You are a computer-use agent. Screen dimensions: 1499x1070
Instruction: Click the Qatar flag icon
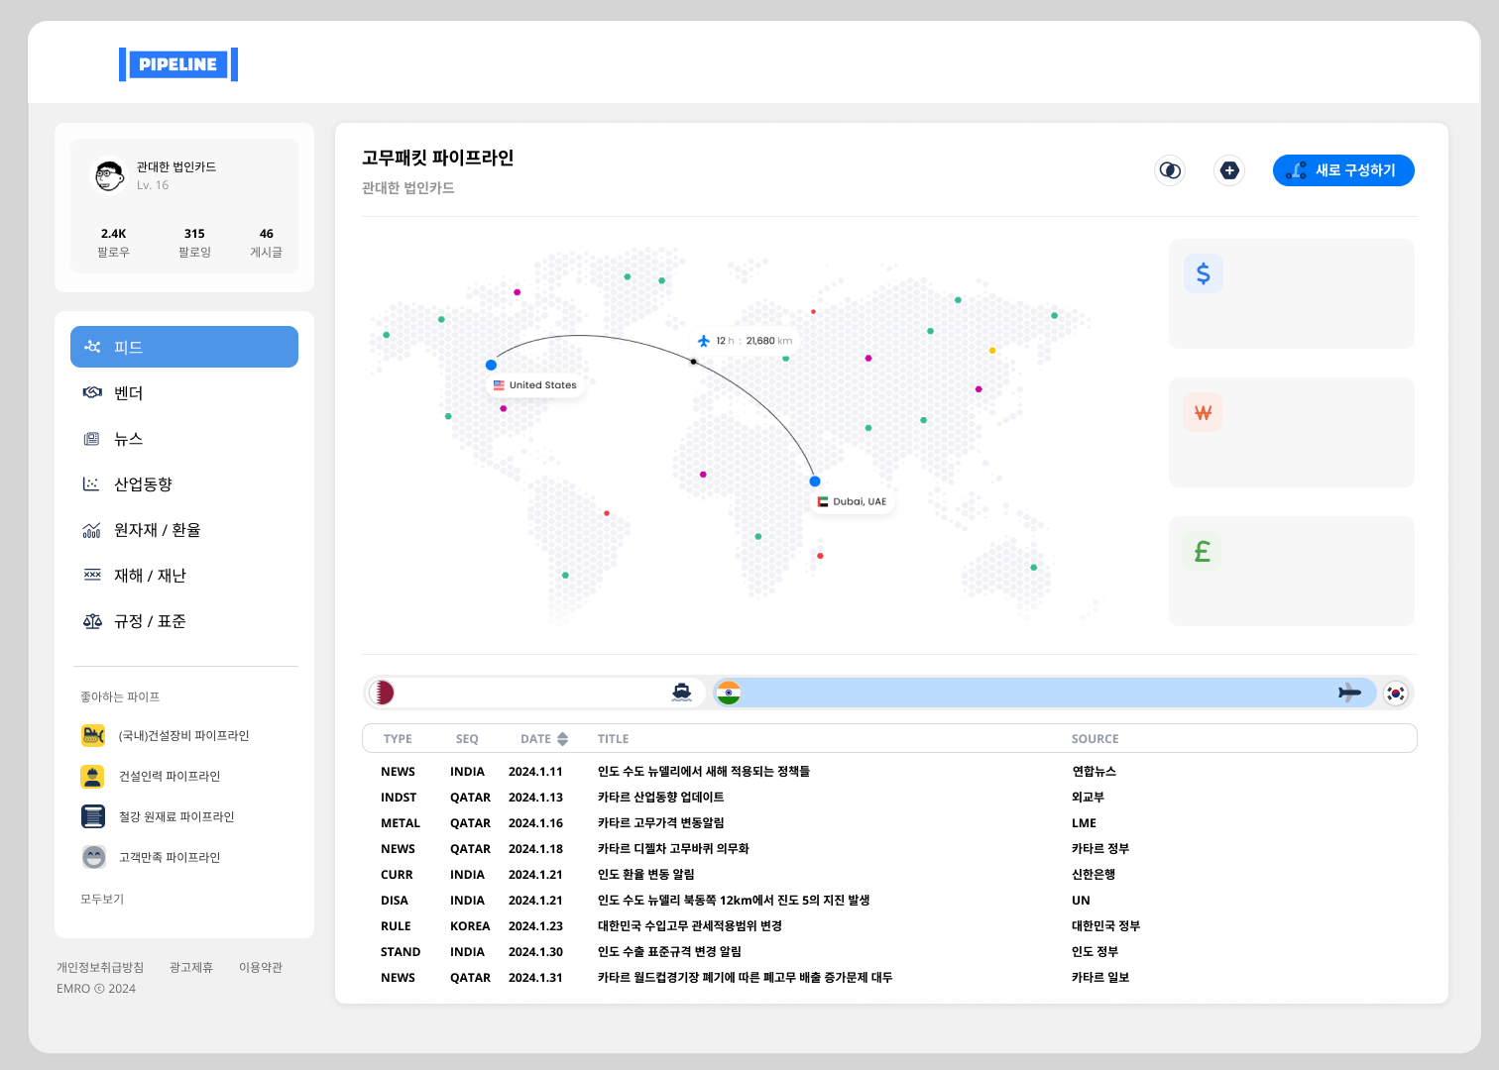(x=383, y=693)
